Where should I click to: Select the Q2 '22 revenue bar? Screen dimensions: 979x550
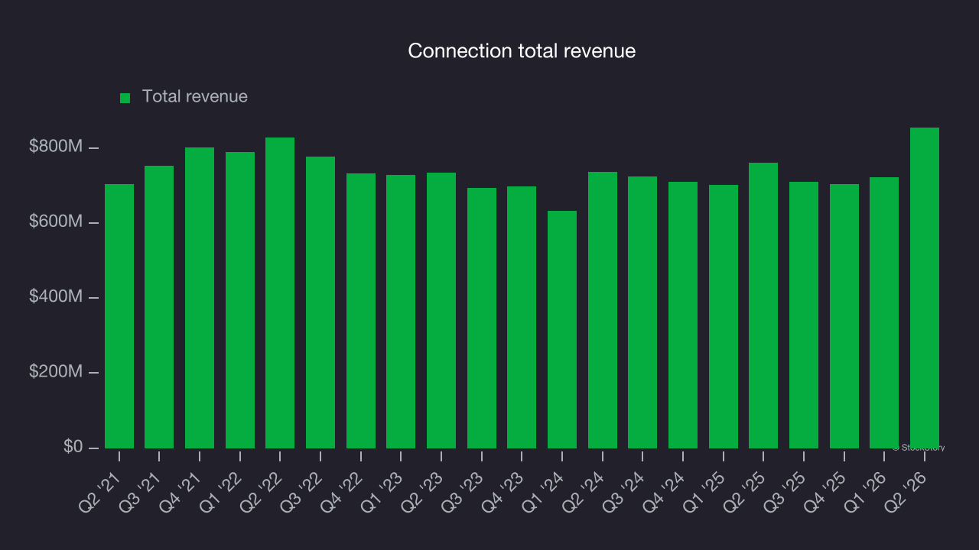tap(280, 293)
